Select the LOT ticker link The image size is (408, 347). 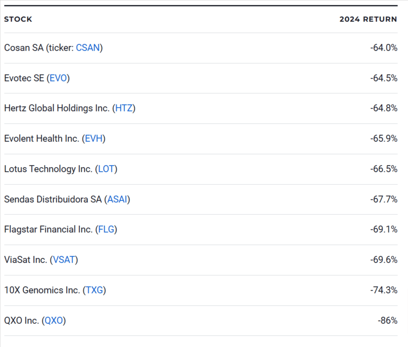point(106,169)
